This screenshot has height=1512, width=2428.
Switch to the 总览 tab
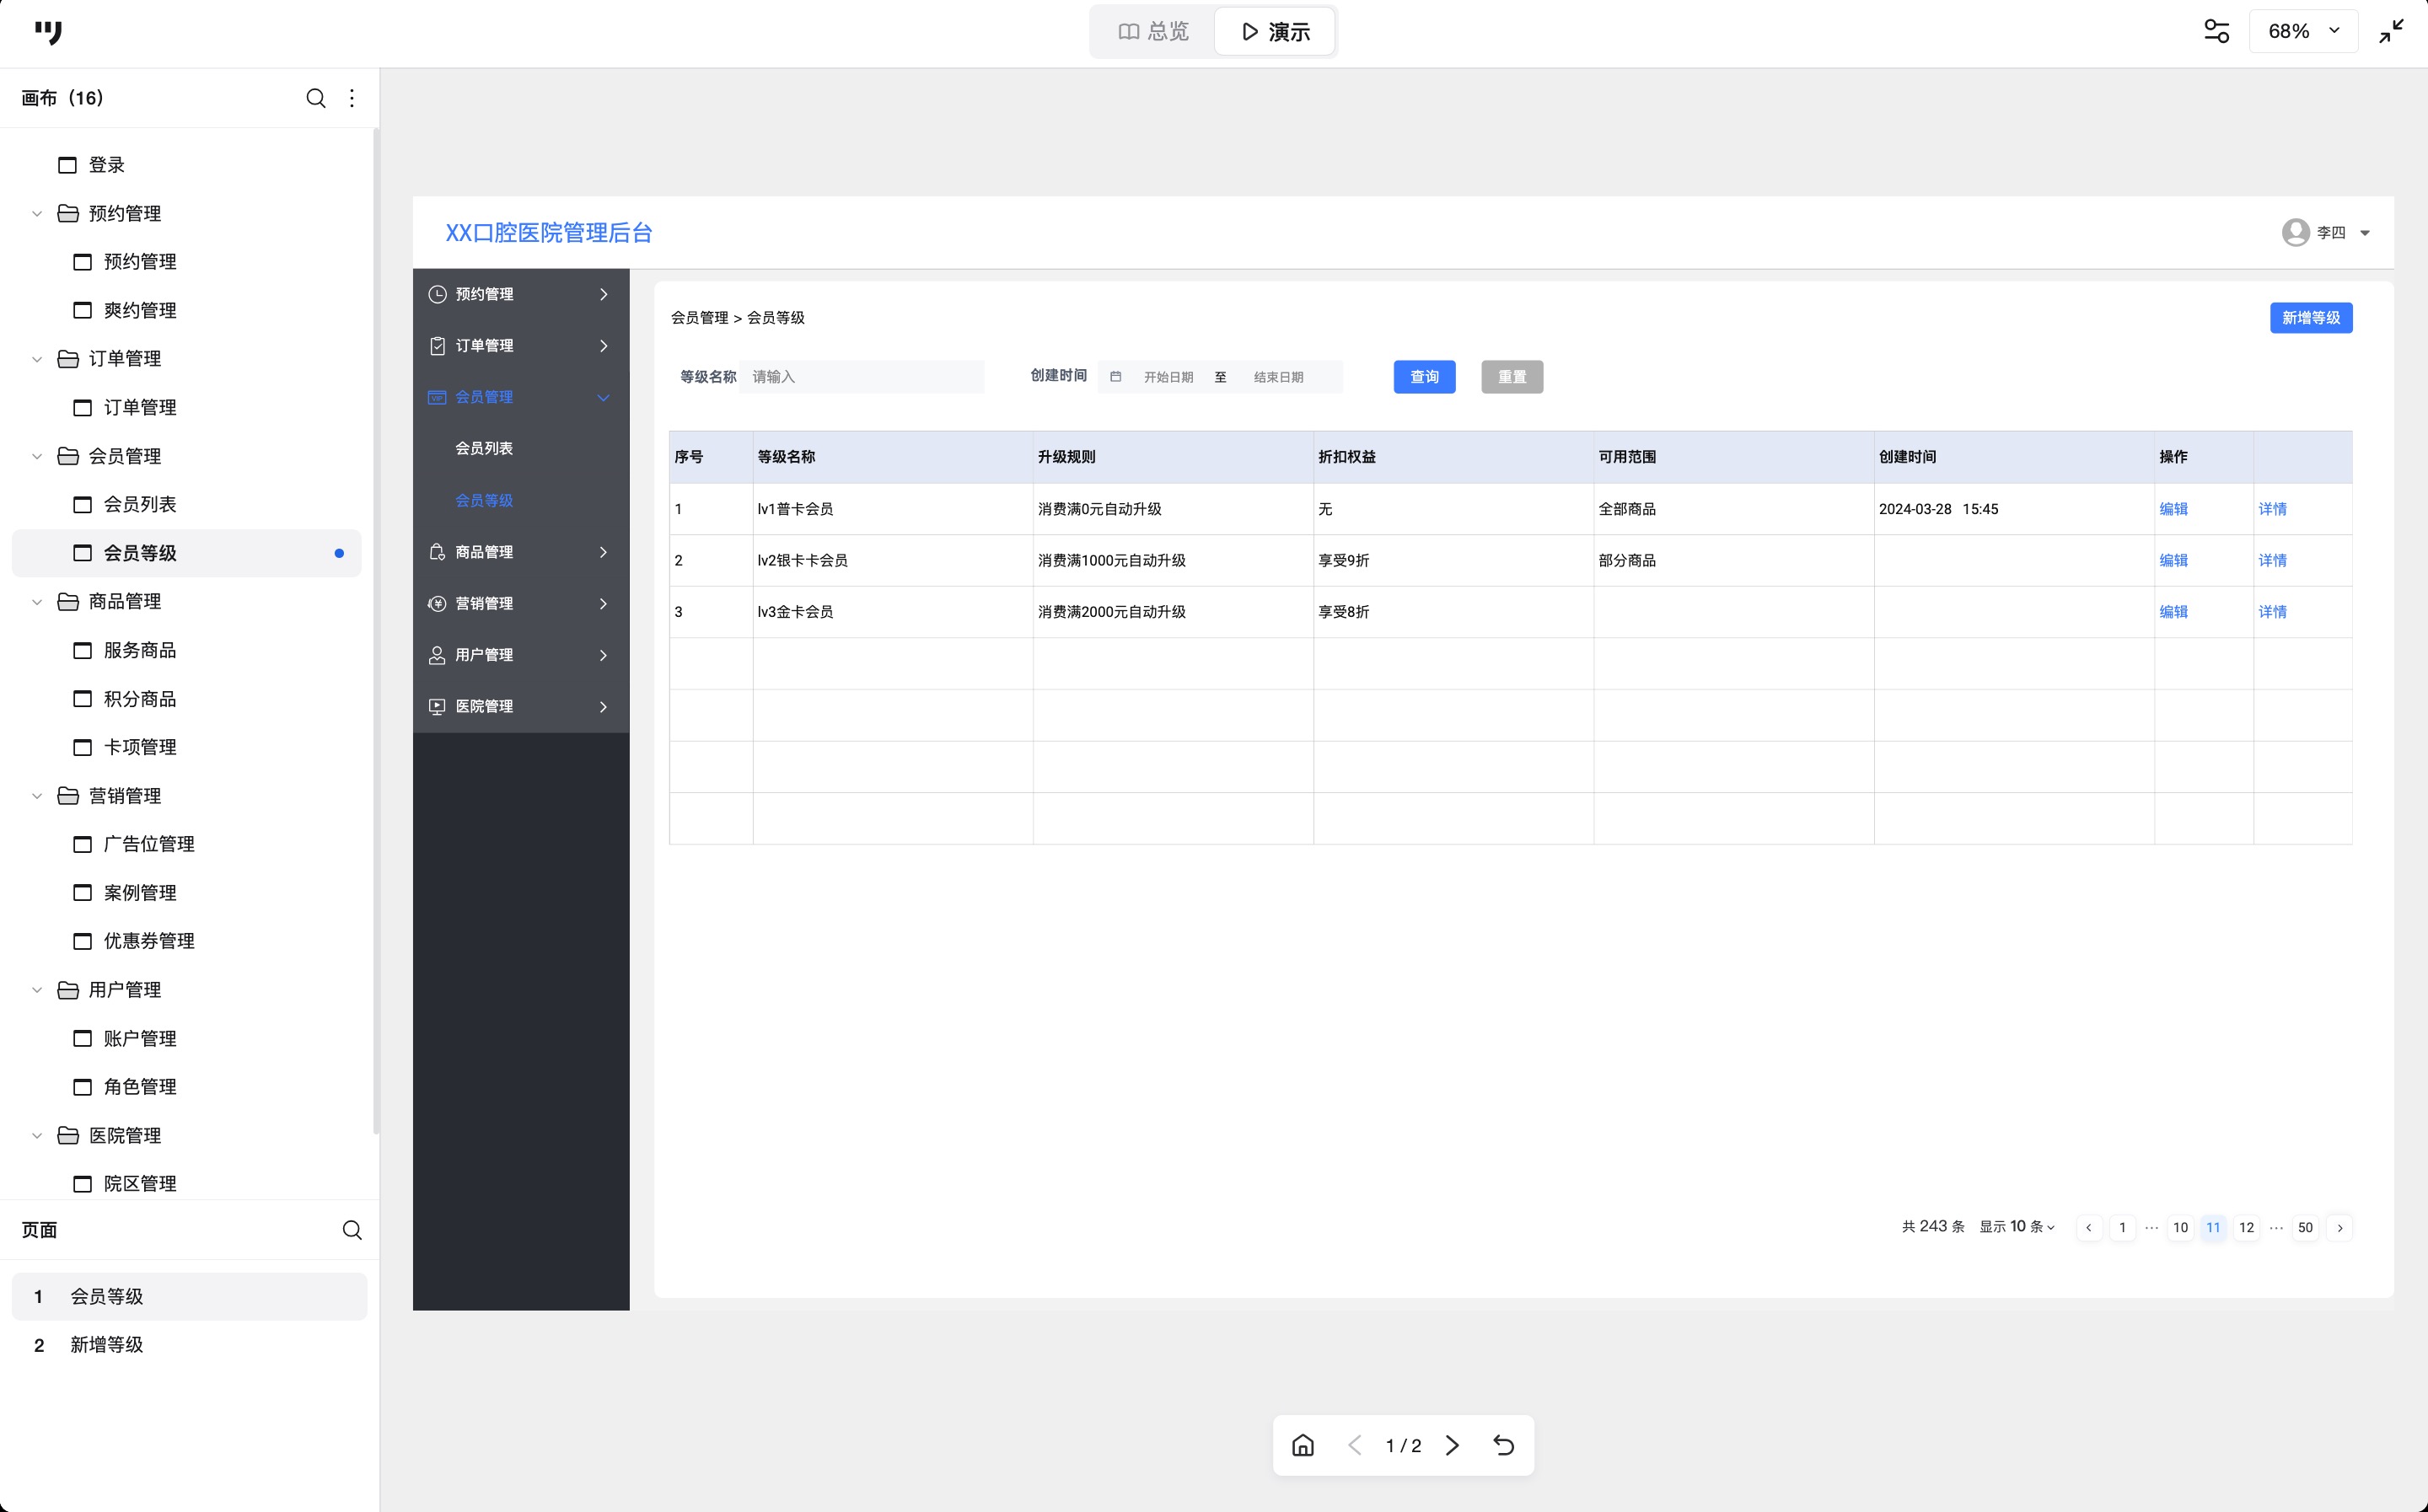tap(1153, 32)
